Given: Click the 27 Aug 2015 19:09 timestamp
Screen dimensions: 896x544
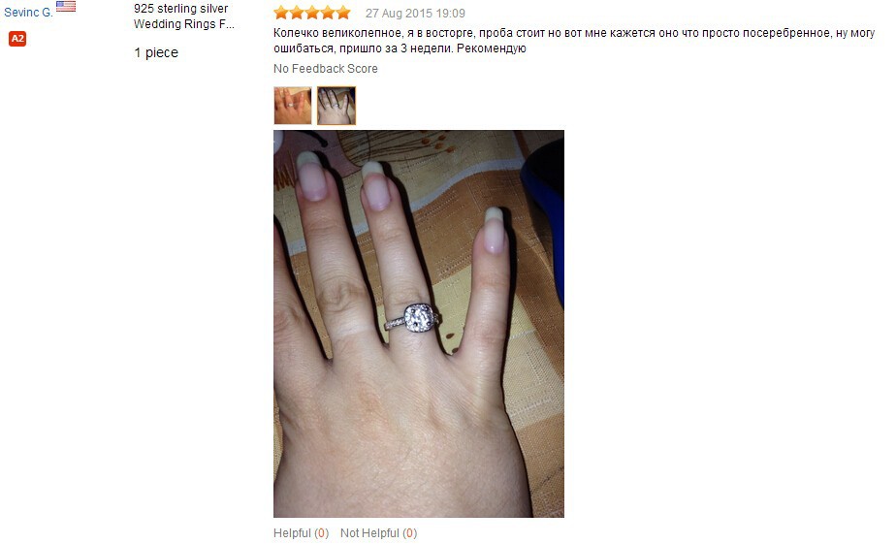Looking at the screenshot, I should (x=415, y=14).
